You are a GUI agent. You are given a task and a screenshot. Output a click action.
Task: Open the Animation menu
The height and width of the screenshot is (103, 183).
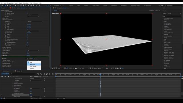pyautogui.click(x=26, y=3)
